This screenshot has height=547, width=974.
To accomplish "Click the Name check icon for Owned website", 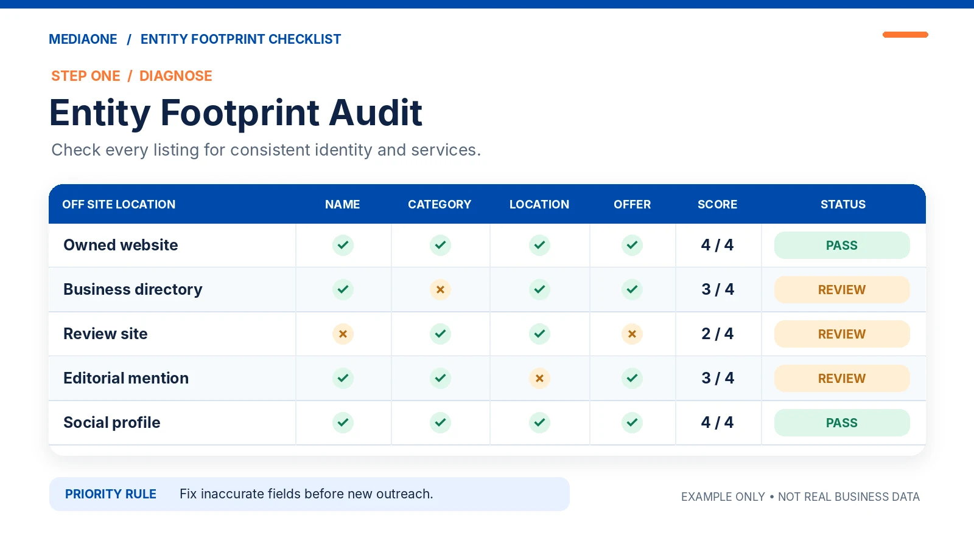I will point(343,245).
